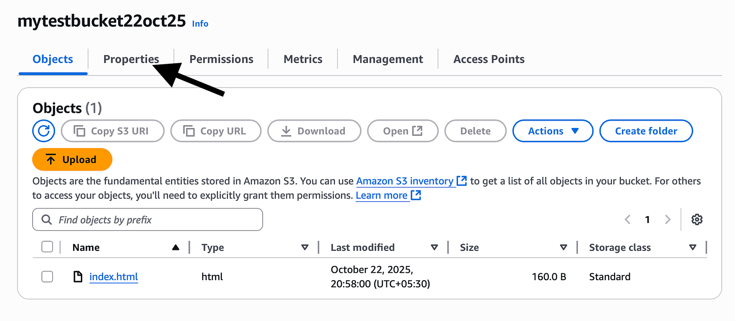
Task: Focus the Find objects by prefix field
Action: pyautogui.click(x=147, y=220)
